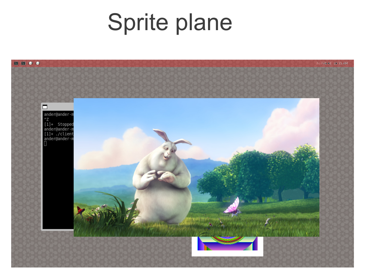
Task: Open the fourth panel launcher, the last cylinder
Action: click(38, 63)
